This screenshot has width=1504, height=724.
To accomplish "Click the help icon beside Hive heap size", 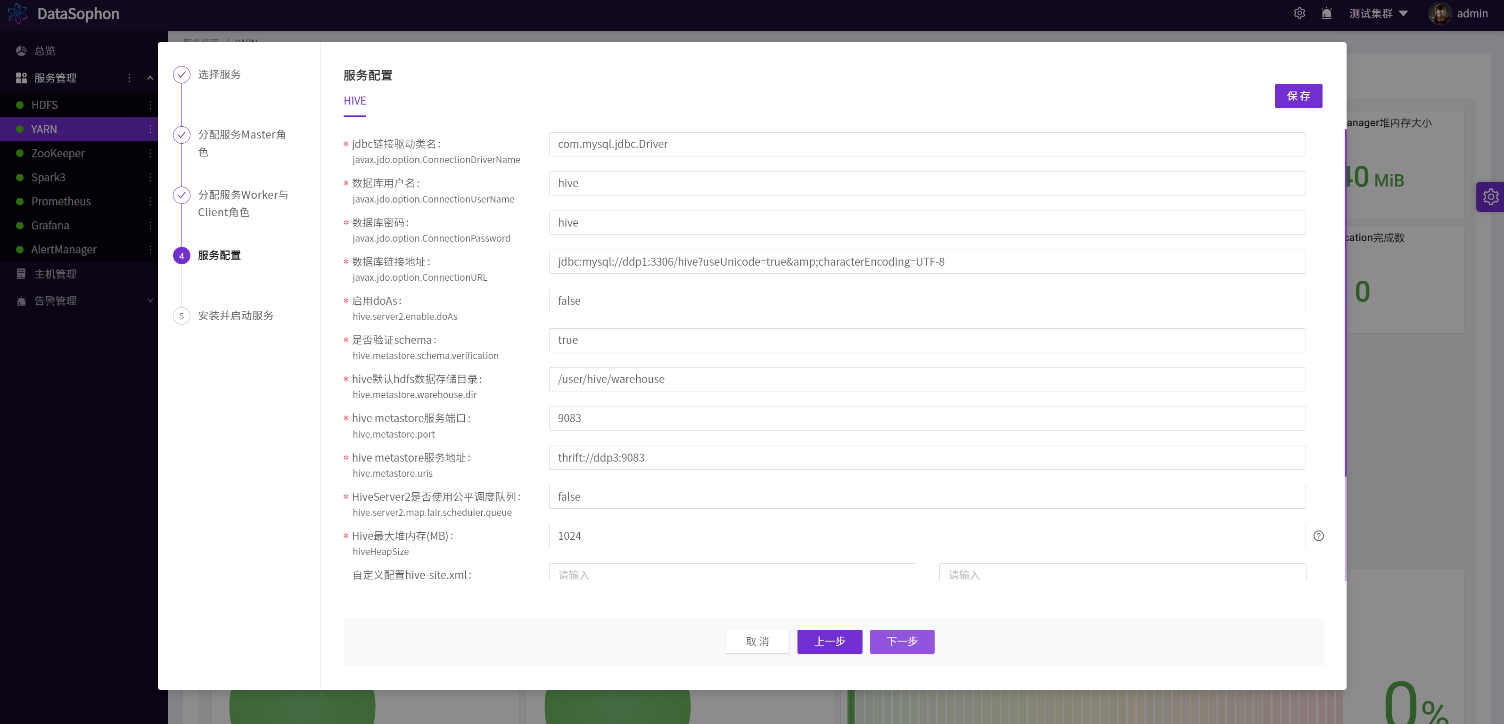I will pos(1318,536).
